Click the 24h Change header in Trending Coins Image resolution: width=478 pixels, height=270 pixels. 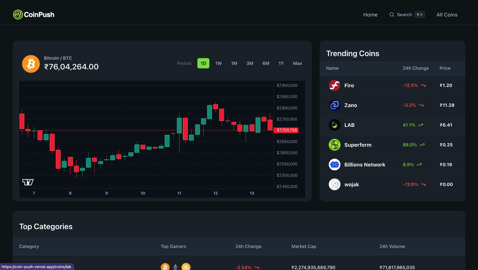pos(416,68)
